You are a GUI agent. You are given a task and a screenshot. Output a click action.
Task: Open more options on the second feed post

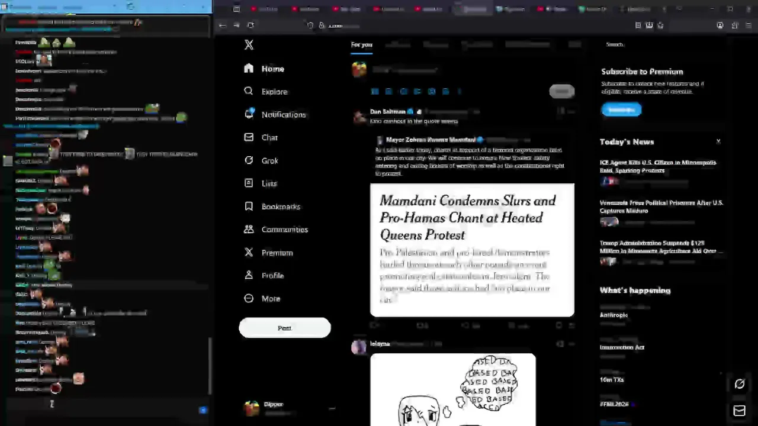(570, 344)
